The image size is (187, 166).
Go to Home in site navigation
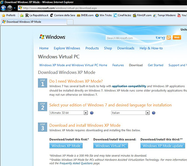44,48
